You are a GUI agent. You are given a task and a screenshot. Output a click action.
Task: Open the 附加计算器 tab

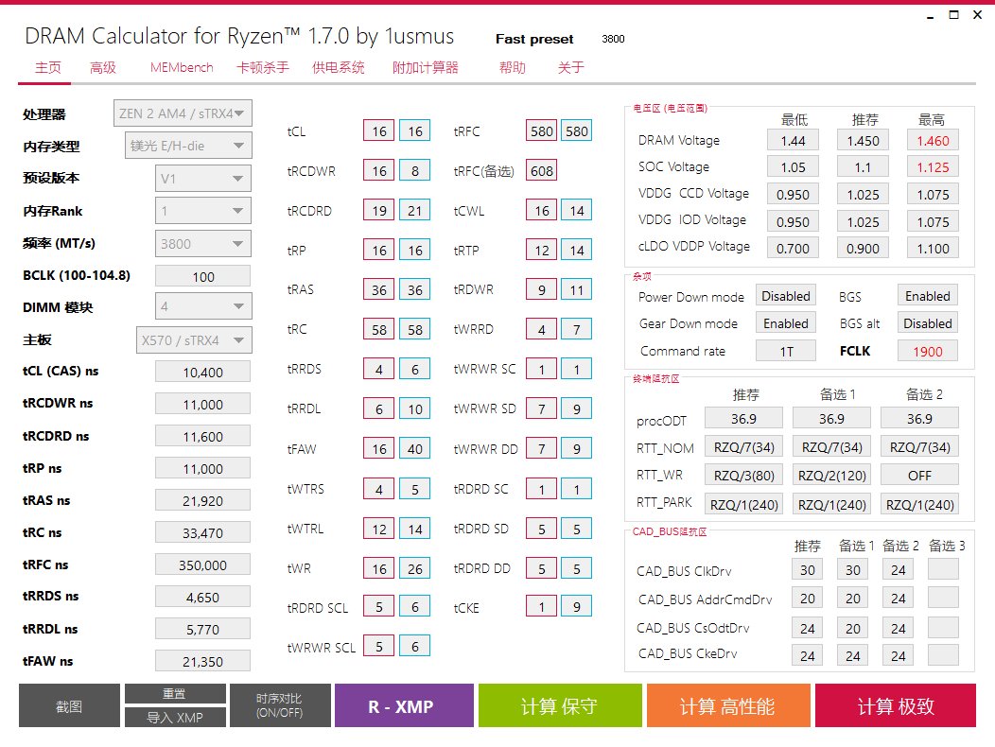[x=426, y=68]
